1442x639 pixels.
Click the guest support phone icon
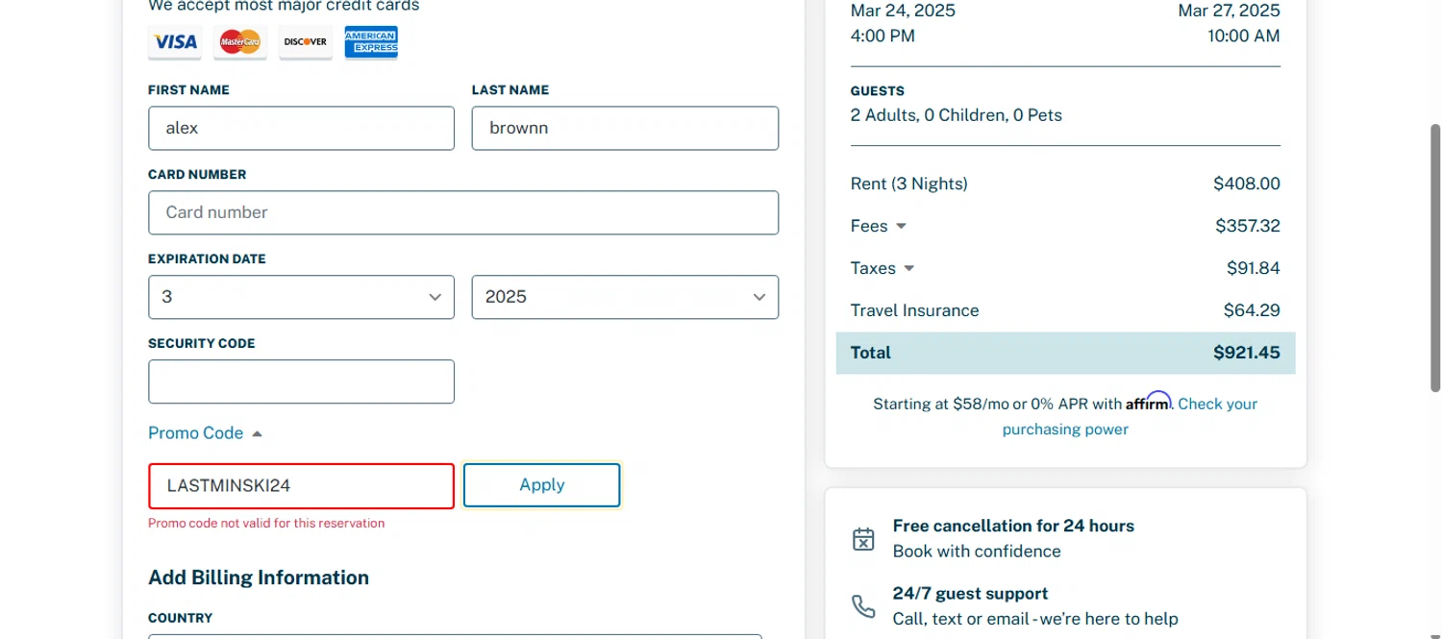(863, 606)
